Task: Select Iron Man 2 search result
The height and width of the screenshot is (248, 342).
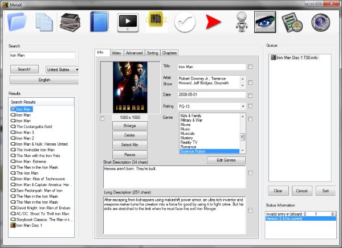Action: point(22,138)
